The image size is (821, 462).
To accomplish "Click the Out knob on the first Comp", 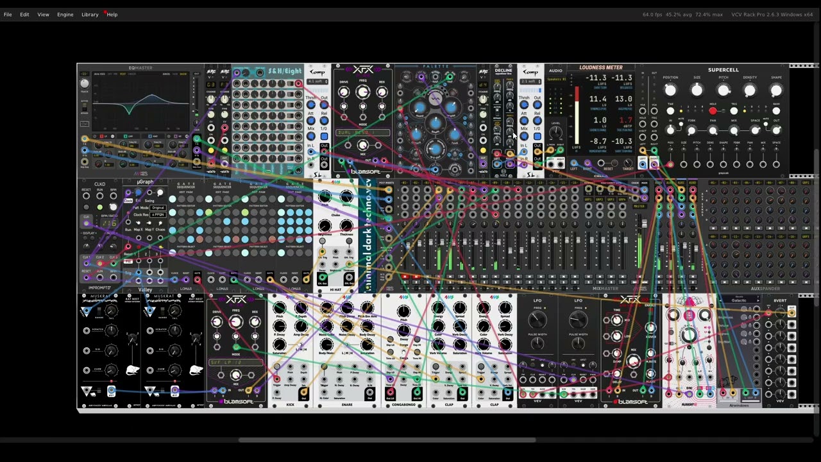I will (323, 105).
